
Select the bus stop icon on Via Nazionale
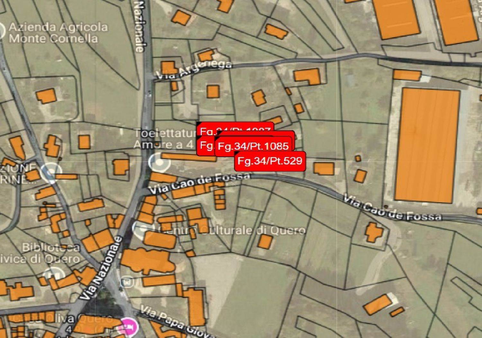(126, 282)
